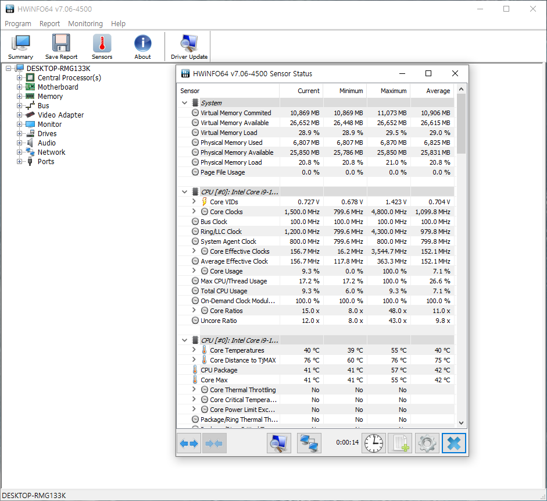The width and height of the screenshot is (547, 501).
Task: Expand the Core Effective Clocks row
Action: coord(194,251)
